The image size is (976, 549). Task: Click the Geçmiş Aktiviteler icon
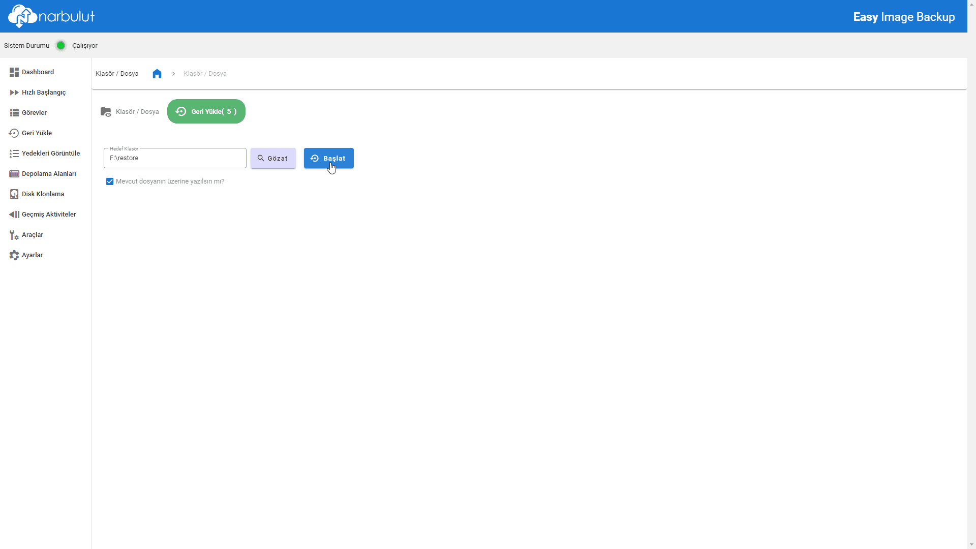(14, 215)
